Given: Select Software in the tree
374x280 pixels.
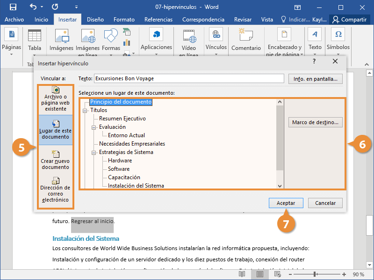Looking at the screenshot, I should click(119, 169).
